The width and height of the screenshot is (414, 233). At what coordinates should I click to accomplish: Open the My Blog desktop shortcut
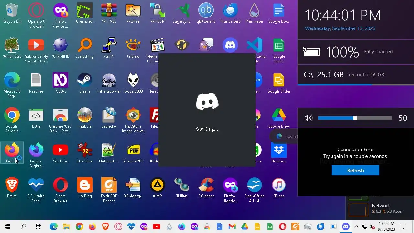84,188
